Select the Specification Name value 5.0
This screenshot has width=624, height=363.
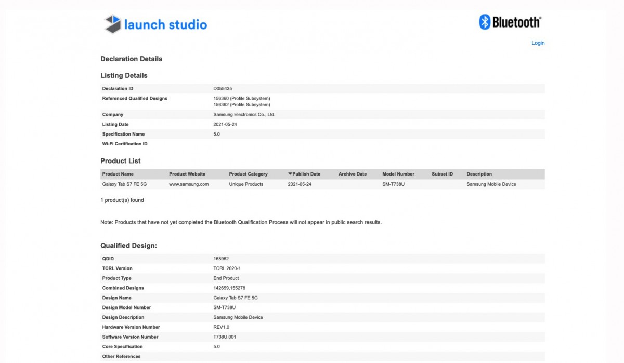216,135
